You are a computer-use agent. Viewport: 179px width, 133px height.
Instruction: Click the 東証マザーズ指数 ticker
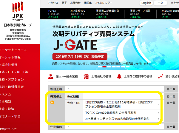(140, 14)
